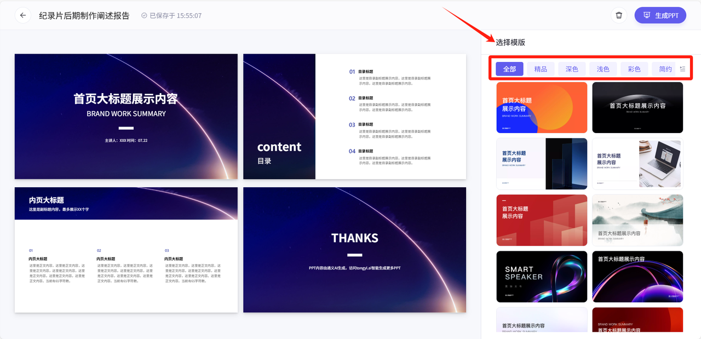
Task: Expand the template category list icon
Action: (682, 69)
